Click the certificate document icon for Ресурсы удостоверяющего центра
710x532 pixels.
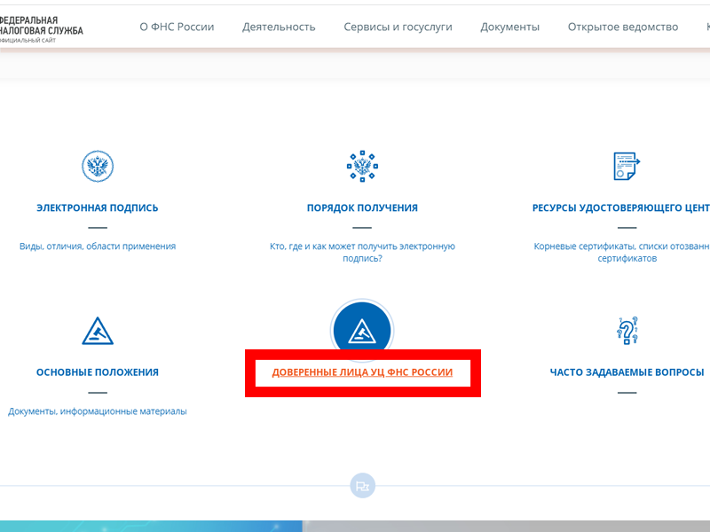tap(627, 167)
